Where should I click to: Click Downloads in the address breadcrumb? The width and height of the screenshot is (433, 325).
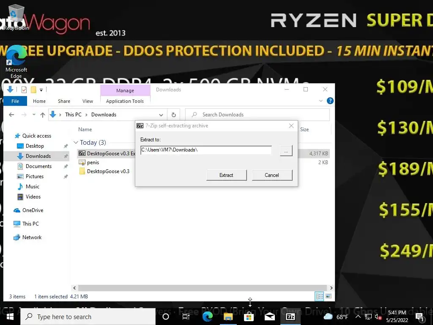tap(104, 114)
